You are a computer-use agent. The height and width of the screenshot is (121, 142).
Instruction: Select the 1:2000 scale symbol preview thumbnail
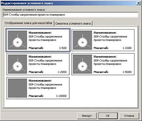17,64
